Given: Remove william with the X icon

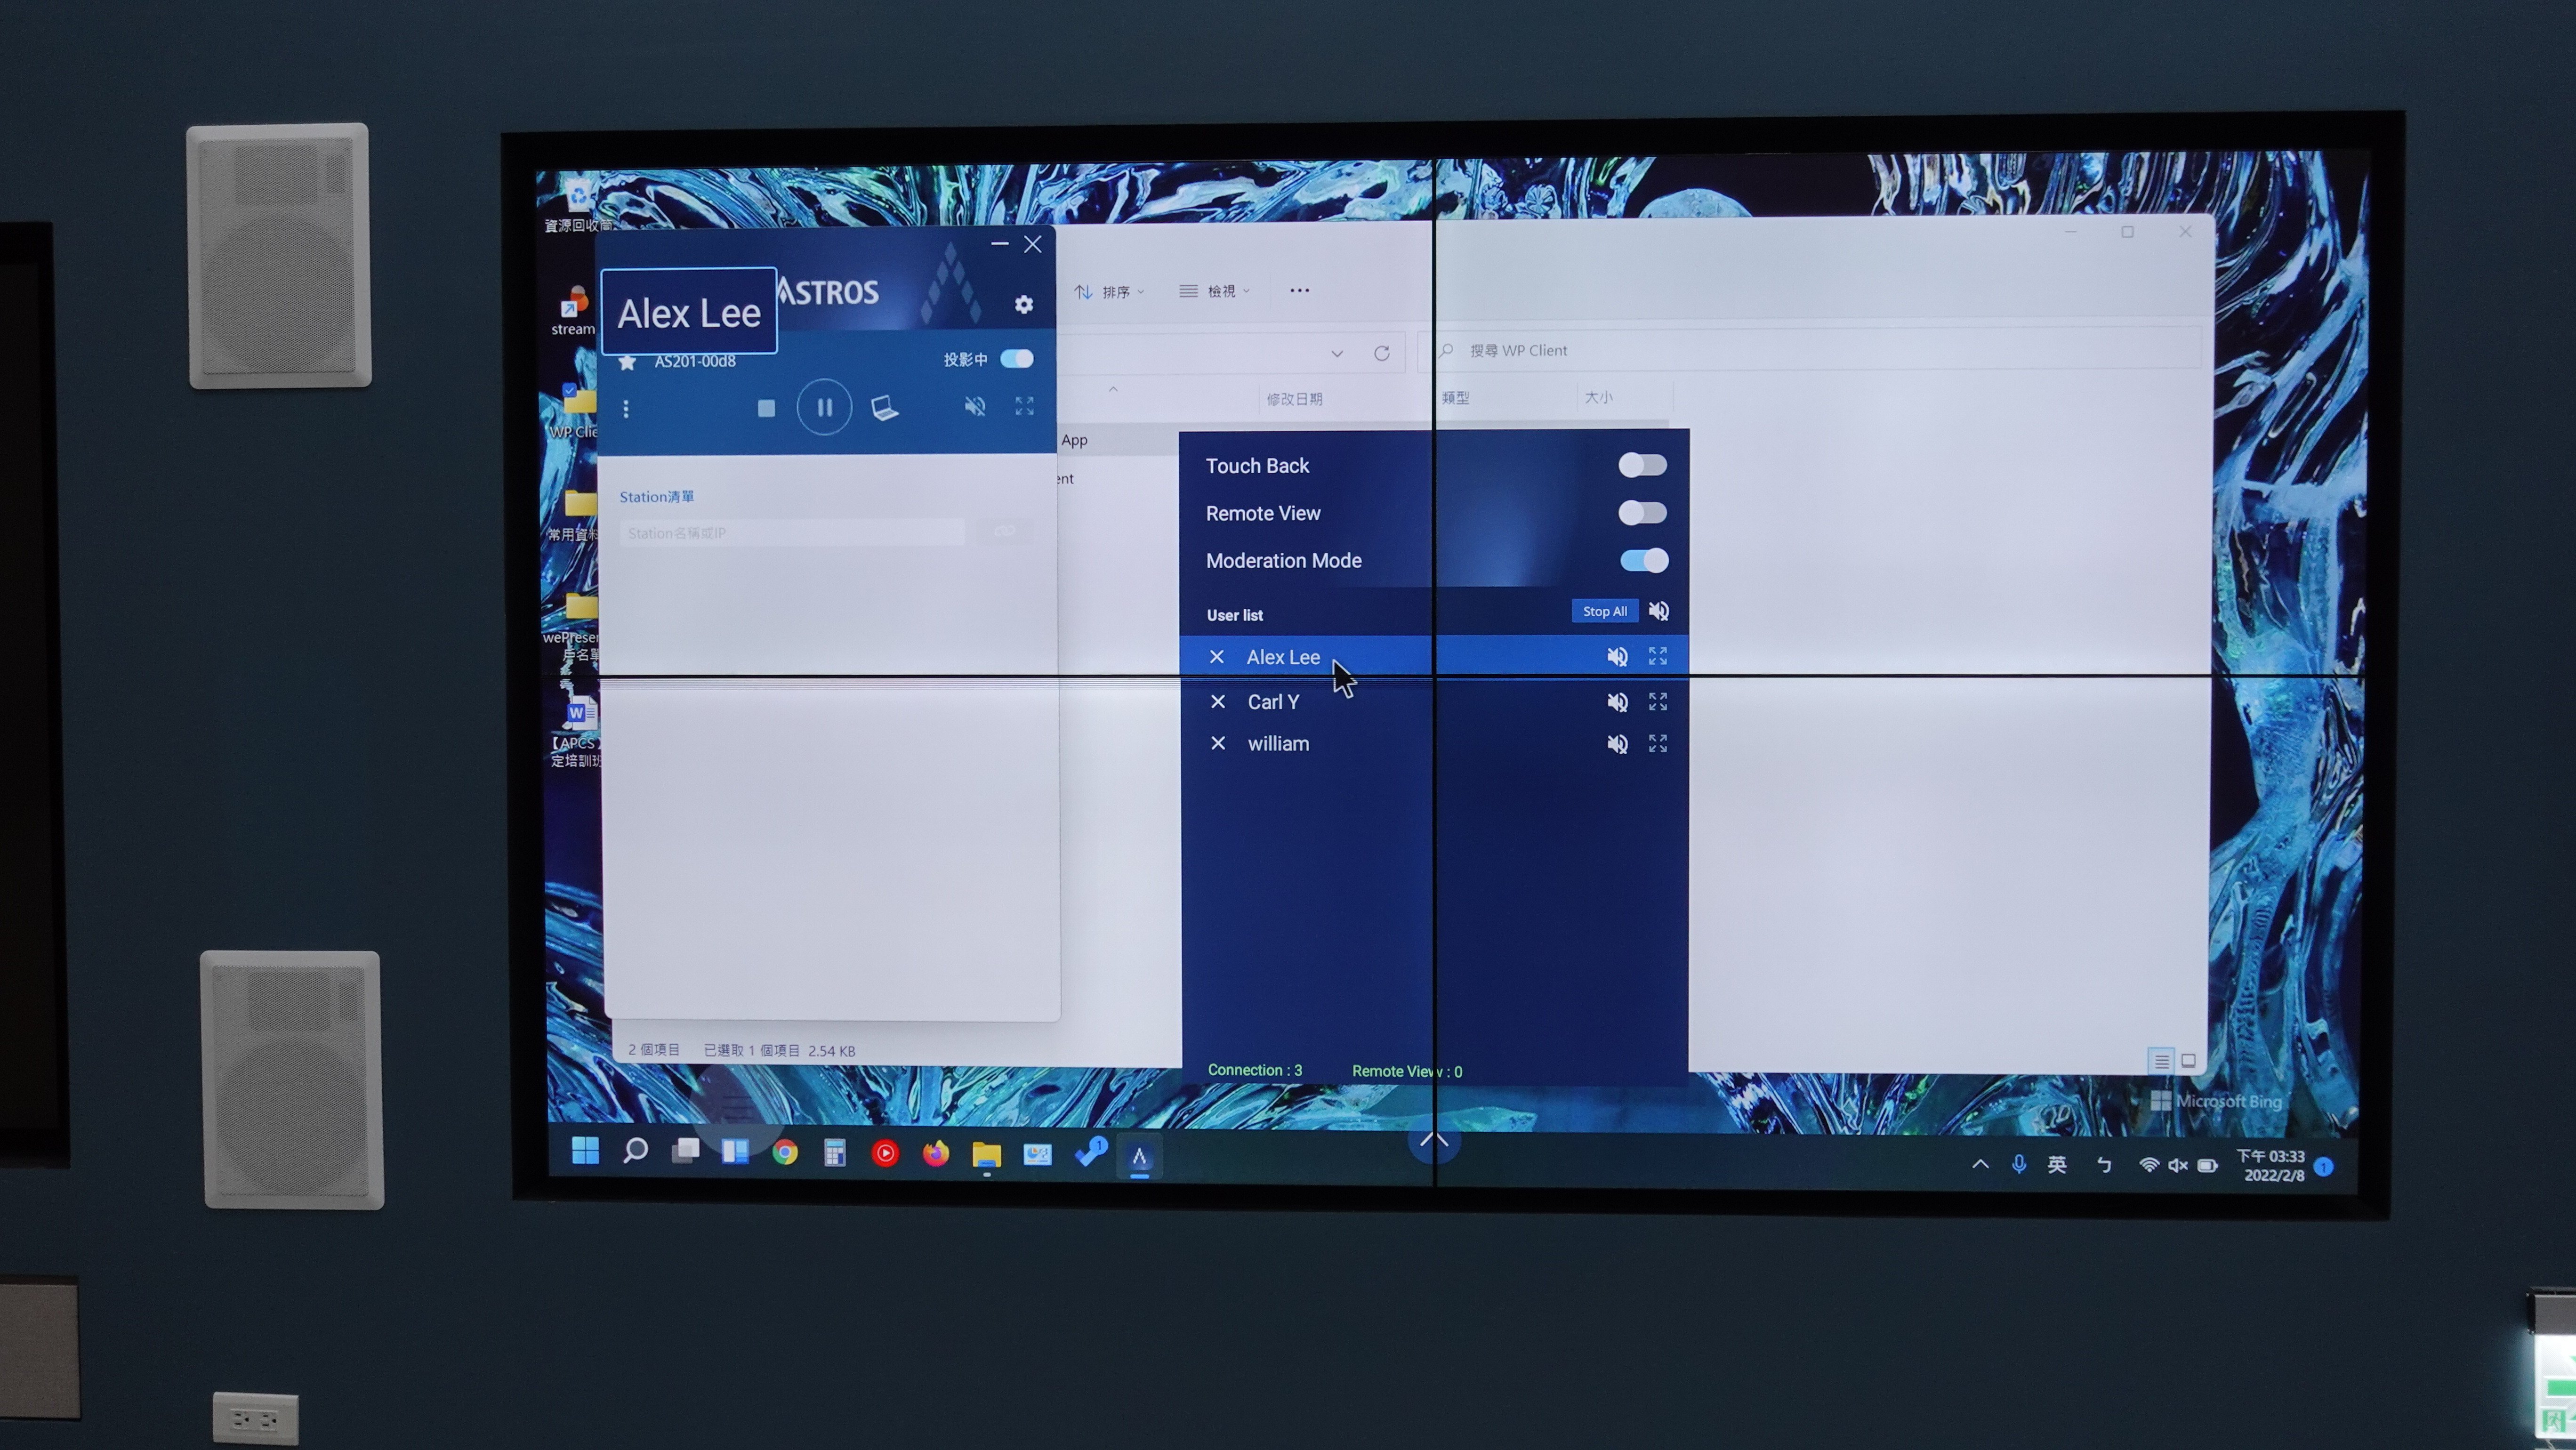Looking at the screenshot, I should tap(1217, 743).
